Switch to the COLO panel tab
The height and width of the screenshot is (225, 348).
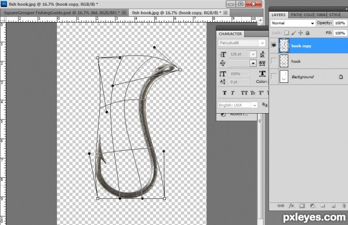pyautogui.click(x=309, y=15)
